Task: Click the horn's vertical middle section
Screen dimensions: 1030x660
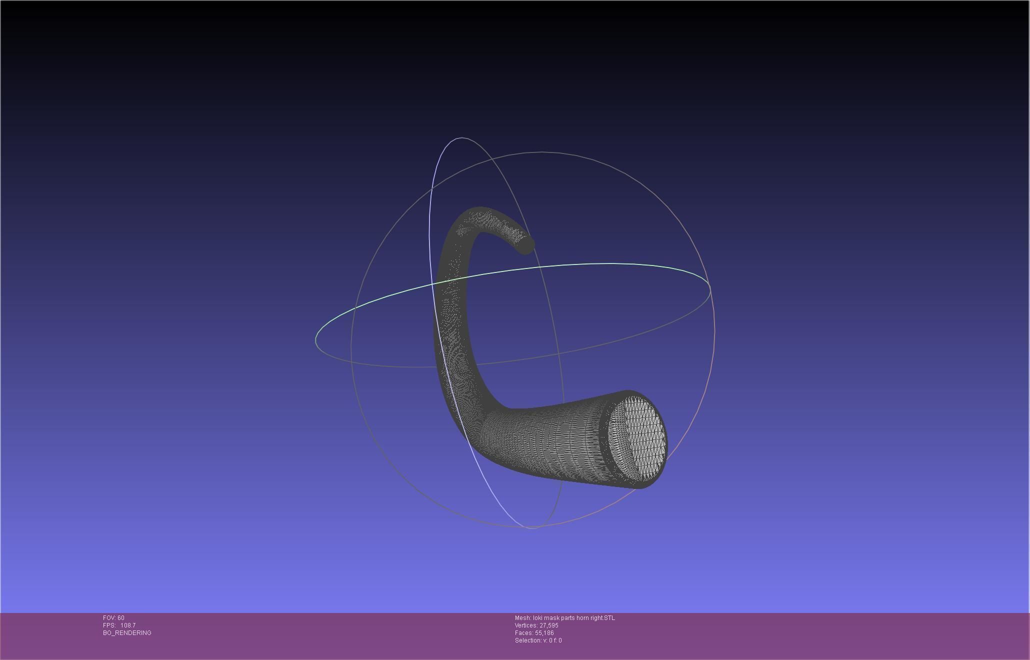Action: click(x=451, y=320)
